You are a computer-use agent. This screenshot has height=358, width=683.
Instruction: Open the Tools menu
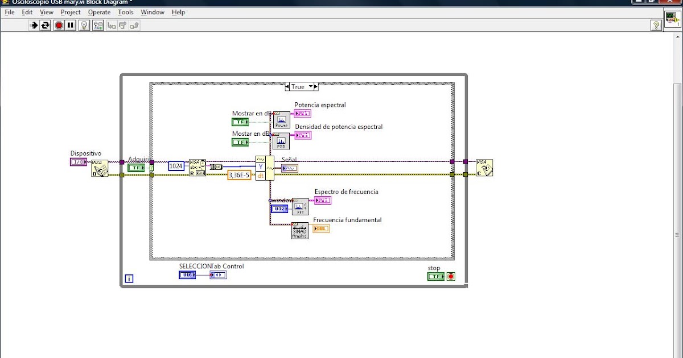[x=125, y=12]
